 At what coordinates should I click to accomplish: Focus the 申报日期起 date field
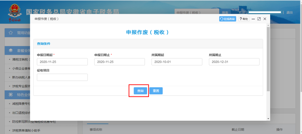(x=62, y=62)
